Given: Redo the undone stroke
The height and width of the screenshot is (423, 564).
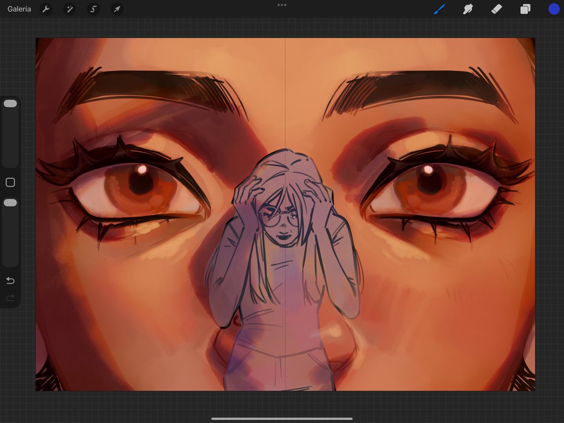Looking at the screenshot, I should (x=10, y=298).
